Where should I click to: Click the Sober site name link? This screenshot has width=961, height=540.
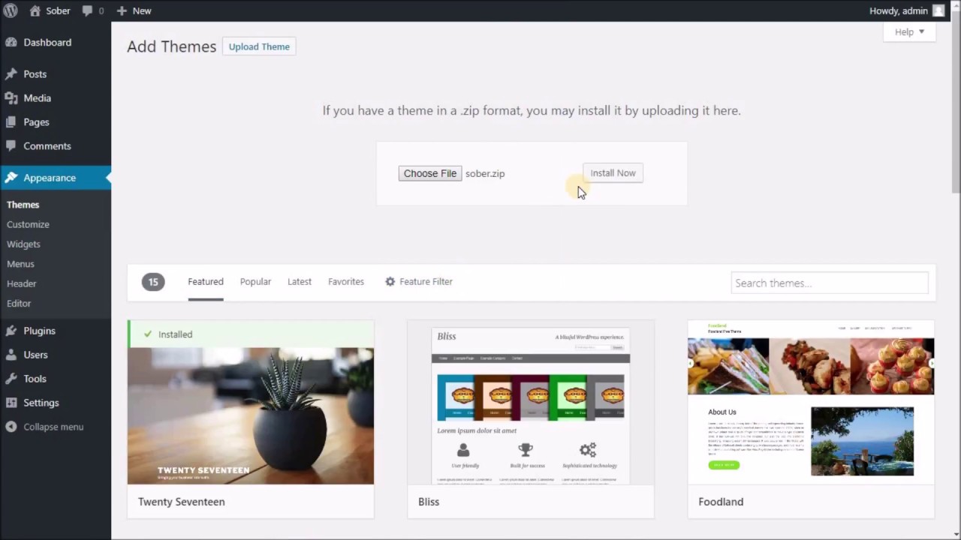58,10
